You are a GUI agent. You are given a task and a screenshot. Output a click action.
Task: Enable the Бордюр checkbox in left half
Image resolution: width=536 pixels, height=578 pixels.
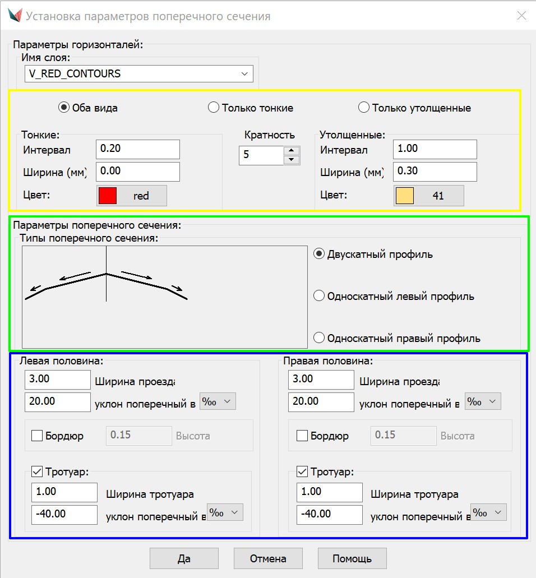pos(38,436)
